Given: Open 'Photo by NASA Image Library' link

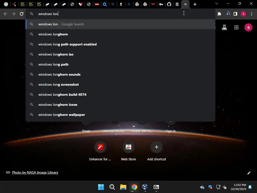Looking at the screenshot, I should coord(35,172).
